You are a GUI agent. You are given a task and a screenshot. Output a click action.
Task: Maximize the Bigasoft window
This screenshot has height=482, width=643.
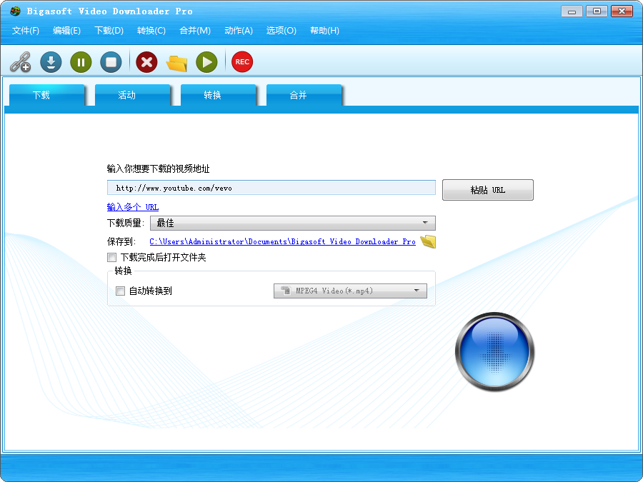pos(597,11)
